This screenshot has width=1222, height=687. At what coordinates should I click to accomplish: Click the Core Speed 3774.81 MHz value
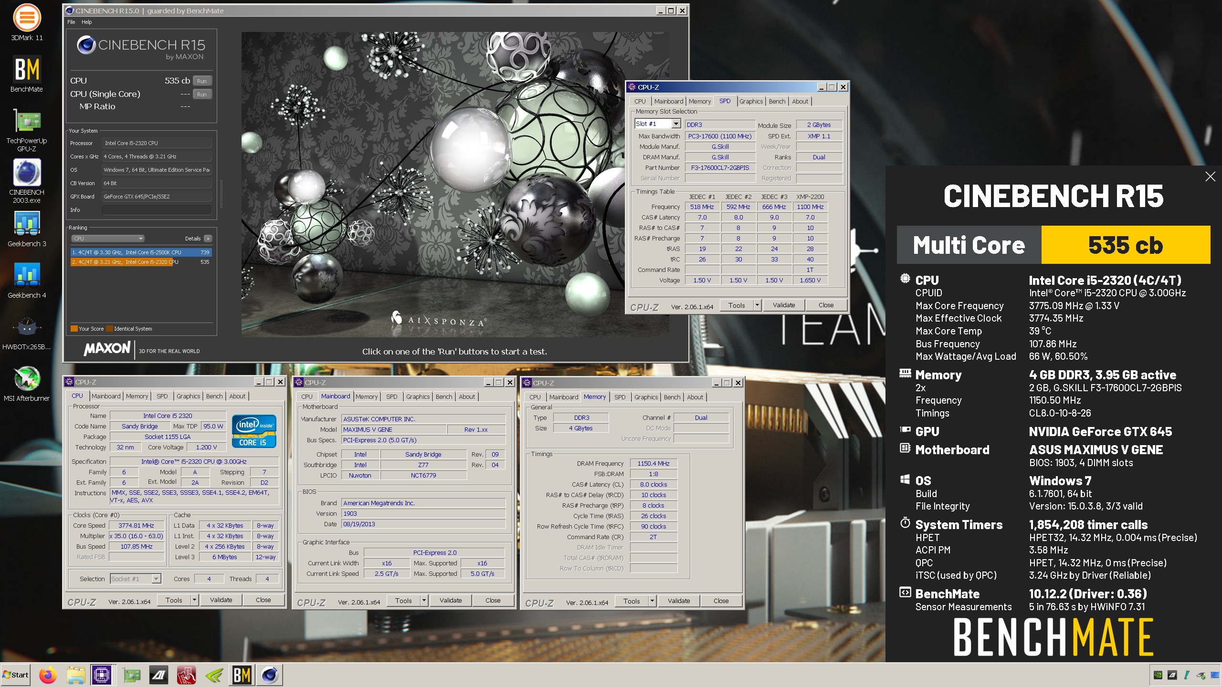click(136, 526)
